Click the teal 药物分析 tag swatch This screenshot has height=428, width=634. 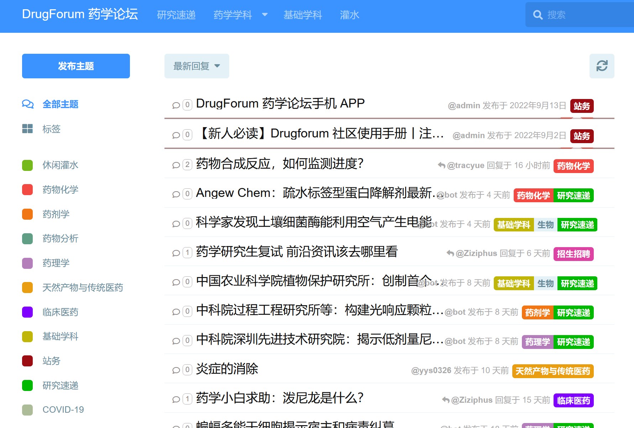pyautogui.click(x=27, y=239)
